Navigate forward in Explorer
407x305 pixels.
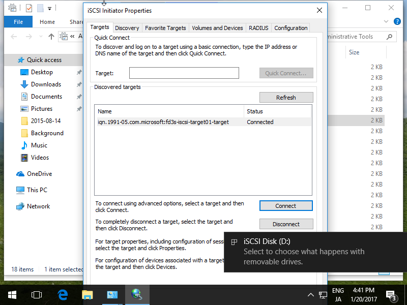29,37
